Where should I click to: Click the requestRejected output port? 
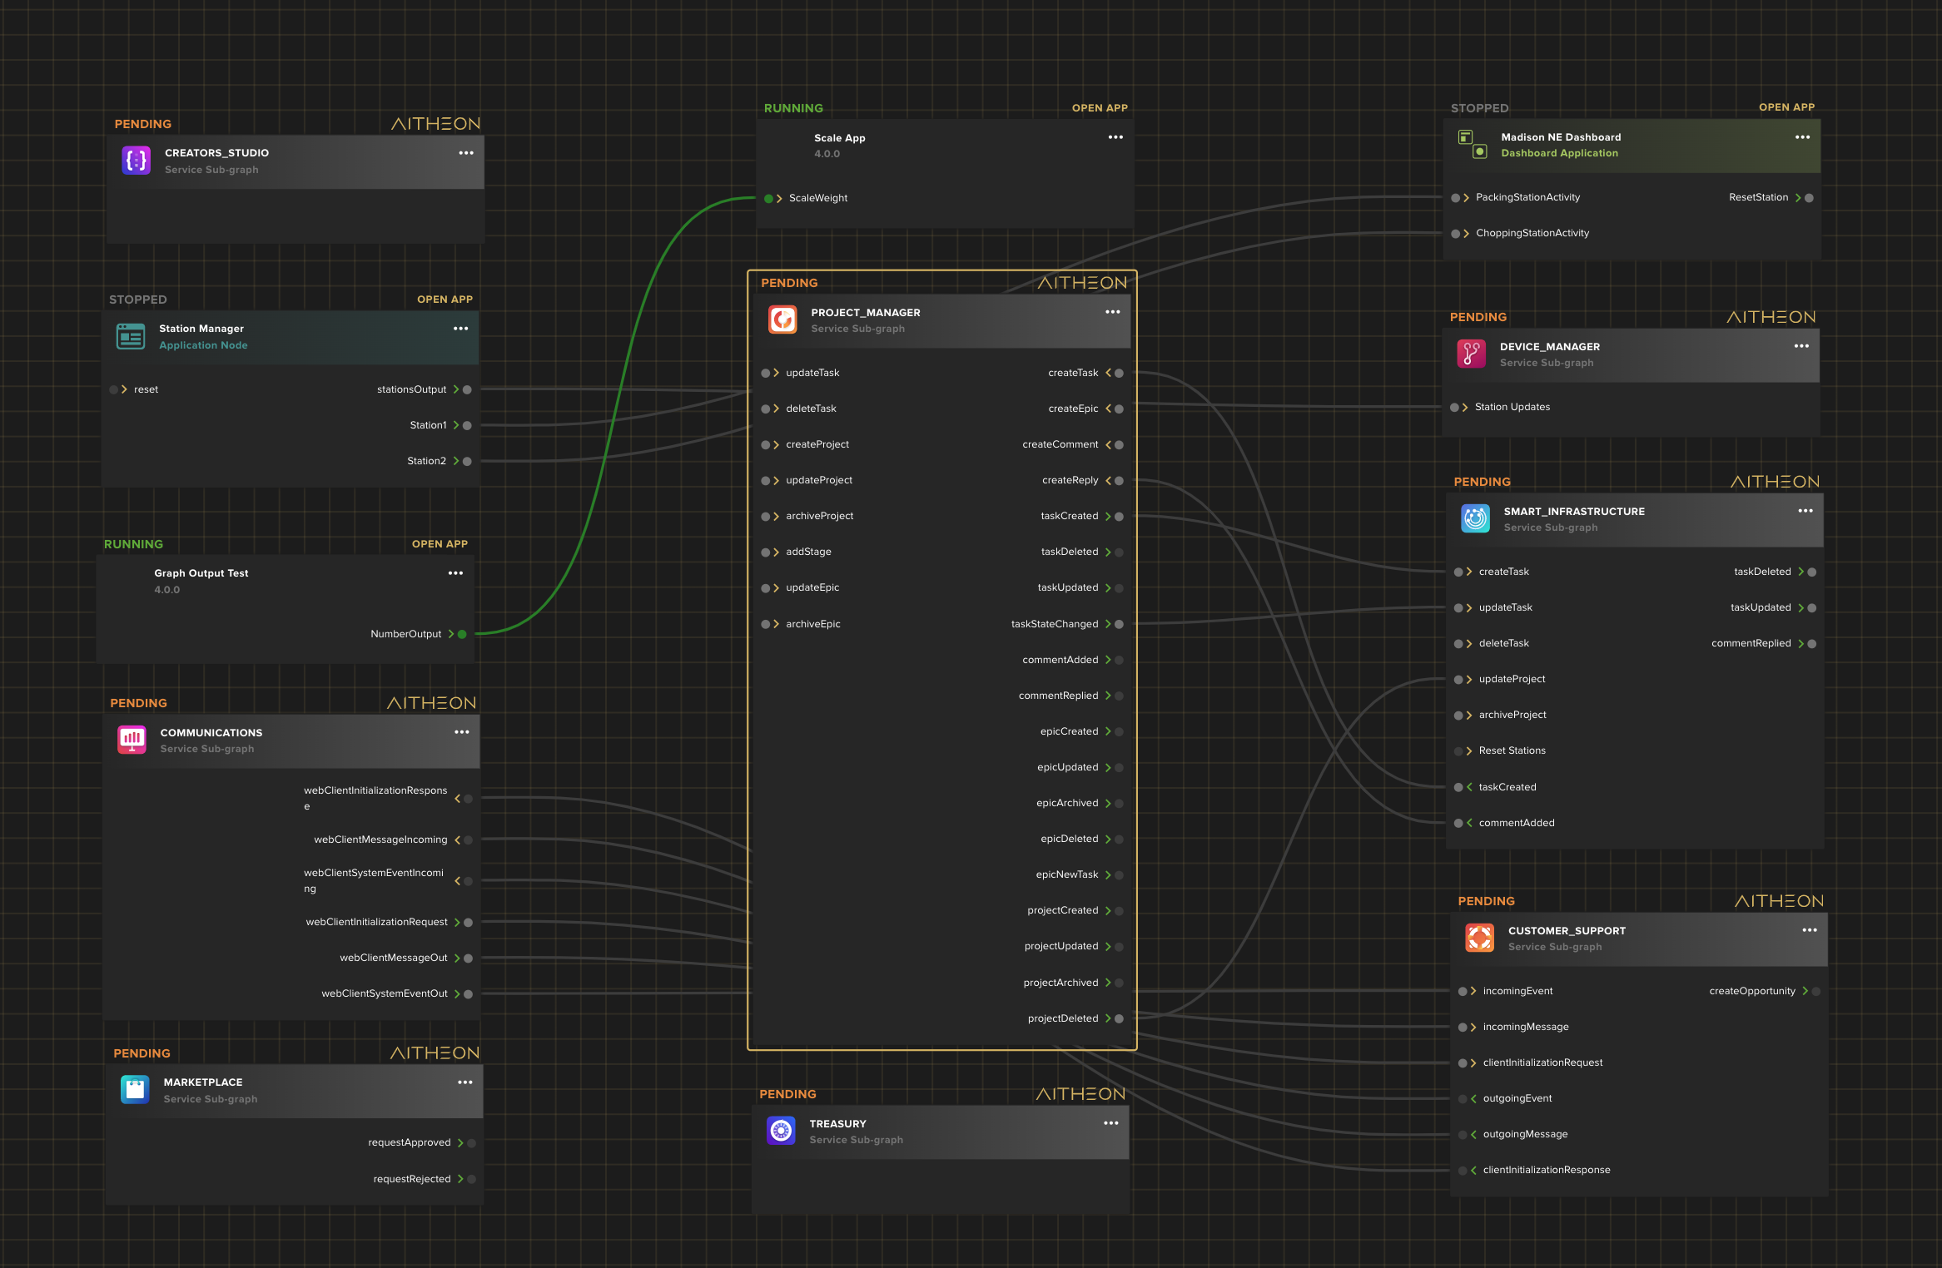(471, 1179)
